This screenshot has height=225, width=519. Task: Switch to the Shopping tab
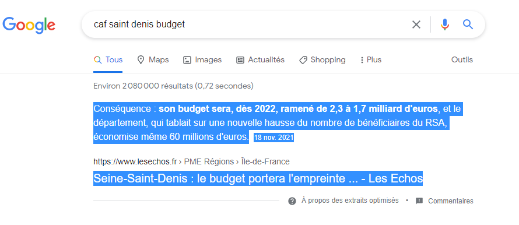[x=322, y=60]
